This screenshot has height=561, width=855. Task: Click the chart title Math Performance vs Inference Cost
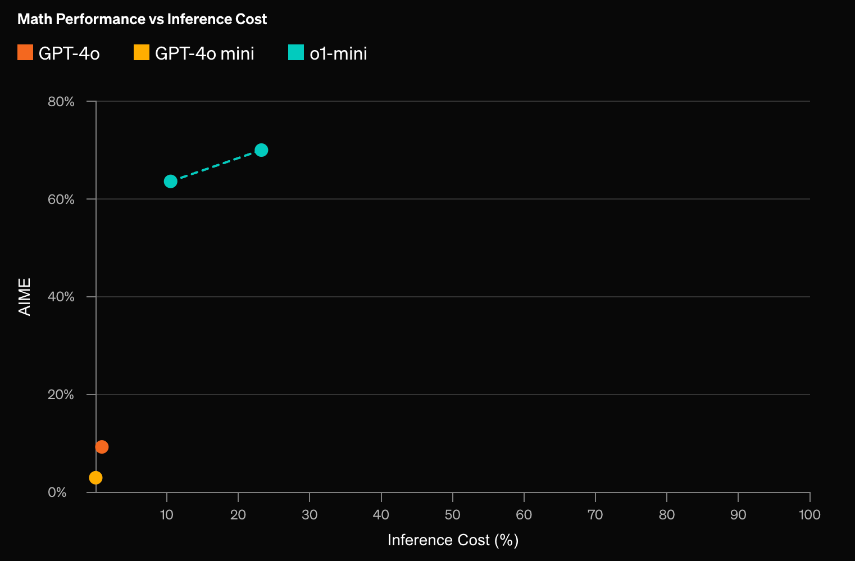(142, 19)
